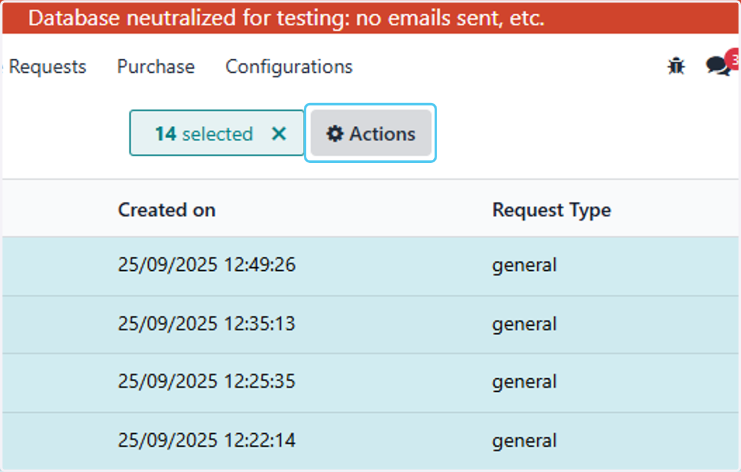The height and width of the screenshot is (472, 741).
Task: Sort by Created on column header
Action: (x=167, y=210)
